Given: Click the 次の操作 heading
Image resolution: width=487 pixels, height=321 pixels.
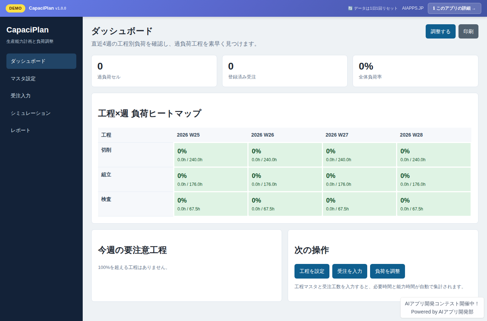Looking at the screenshot, I should [x=312, y=250].
